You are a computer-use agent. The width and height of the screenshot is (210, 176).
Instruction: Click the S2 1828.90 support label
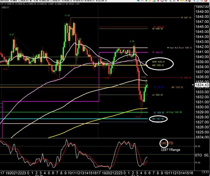click(x=159, y=112)
